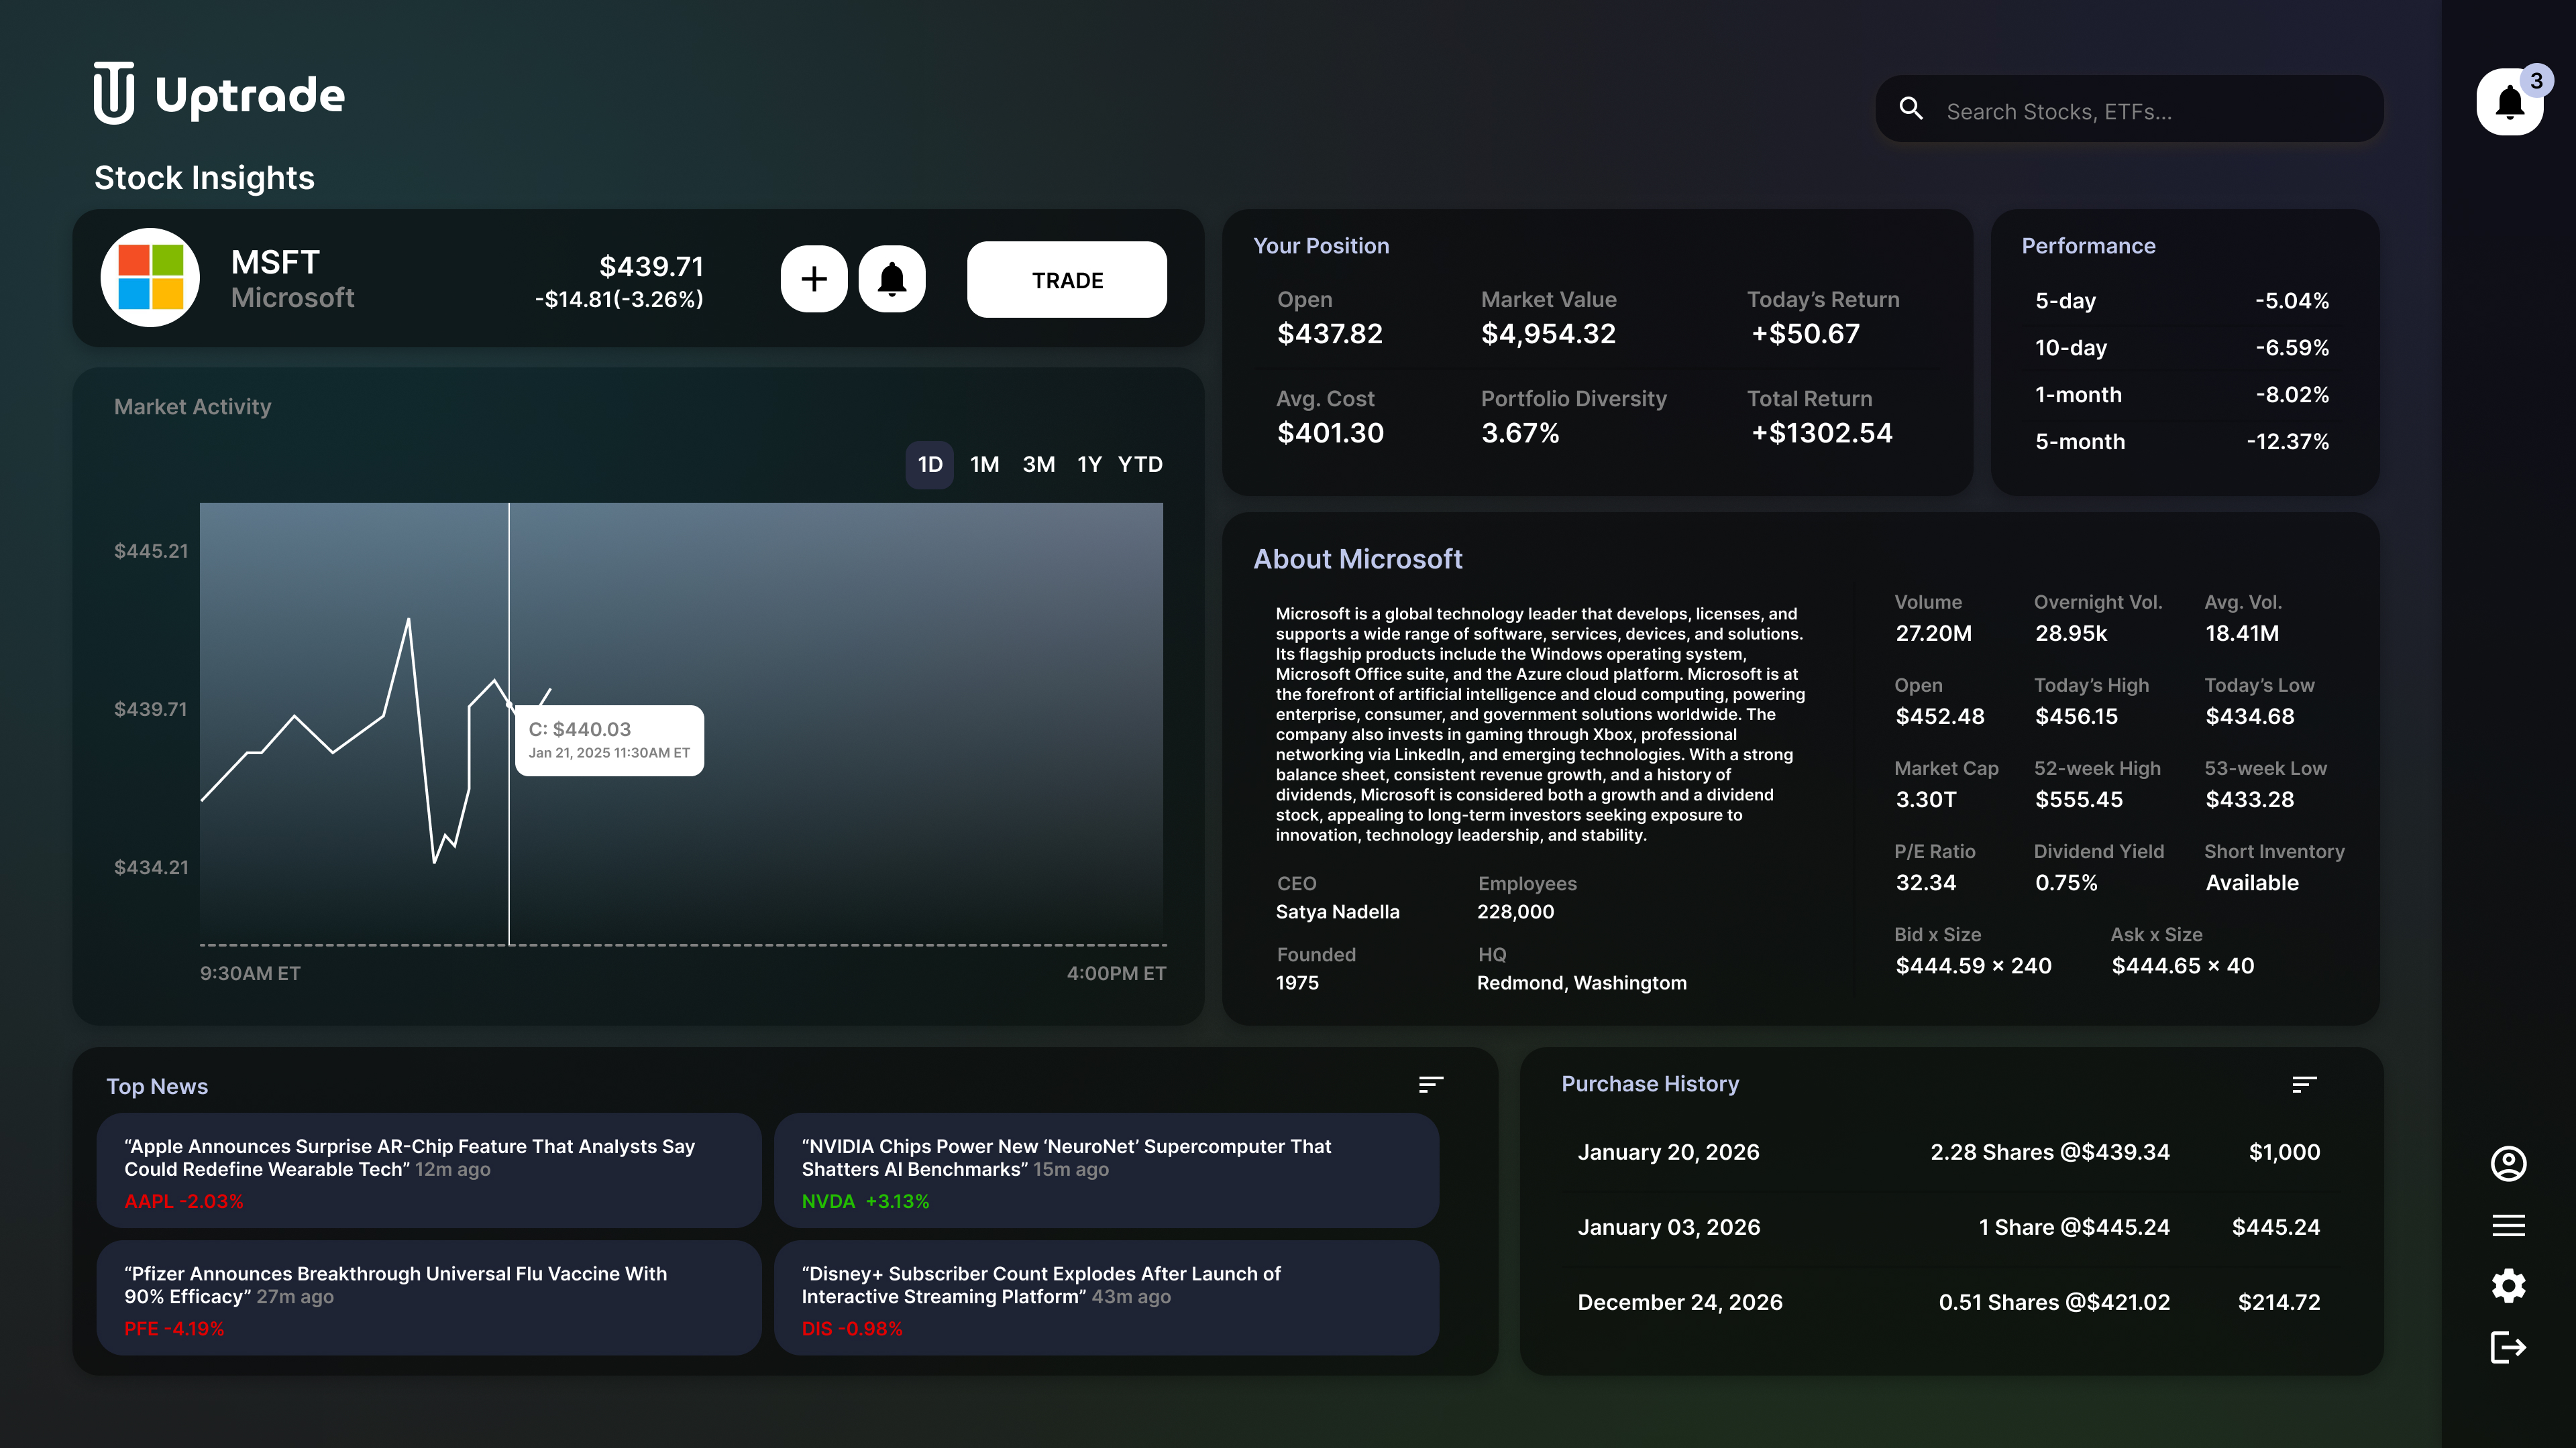Set a price alert for MSFT
The height and width of the screenshot is (1448, 2576).
point(892,279)
